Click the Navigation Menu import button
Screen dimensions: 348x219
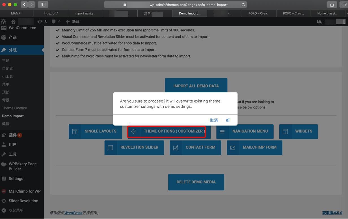pos(245,131)
